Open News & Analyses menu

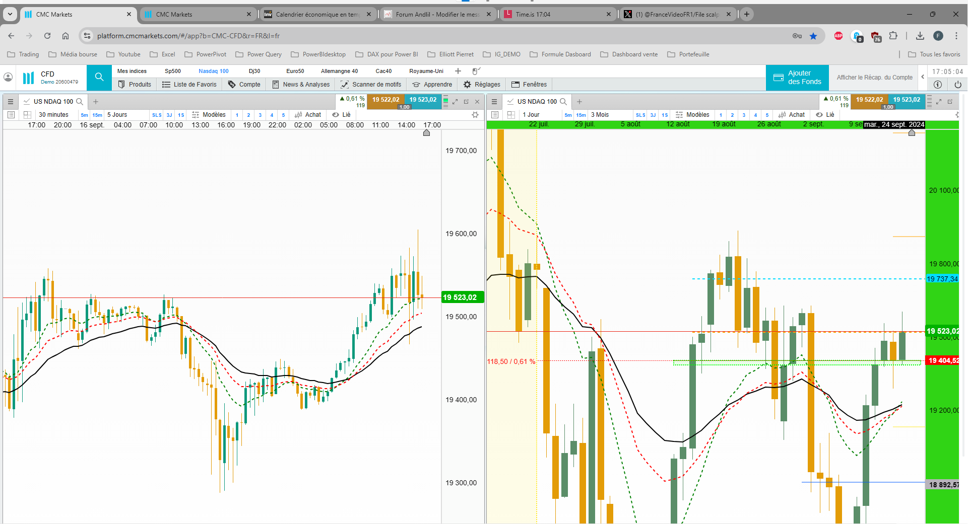tap(301, 85)
